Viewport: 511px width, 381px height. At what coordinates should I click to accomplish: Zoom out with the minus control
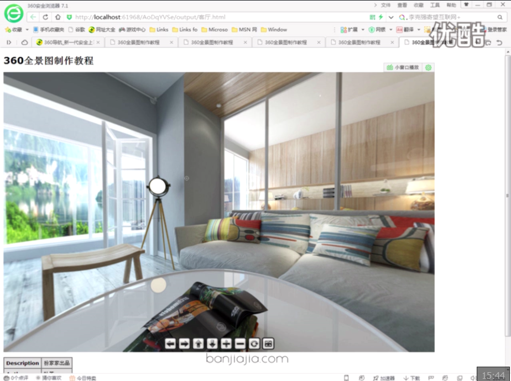[x=240, y=343]
